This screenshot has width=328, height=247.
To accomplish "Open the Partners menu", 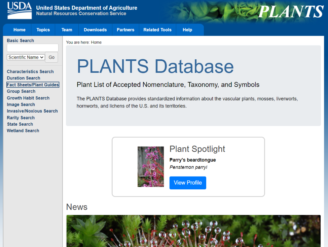I will [x=125, y=30].
